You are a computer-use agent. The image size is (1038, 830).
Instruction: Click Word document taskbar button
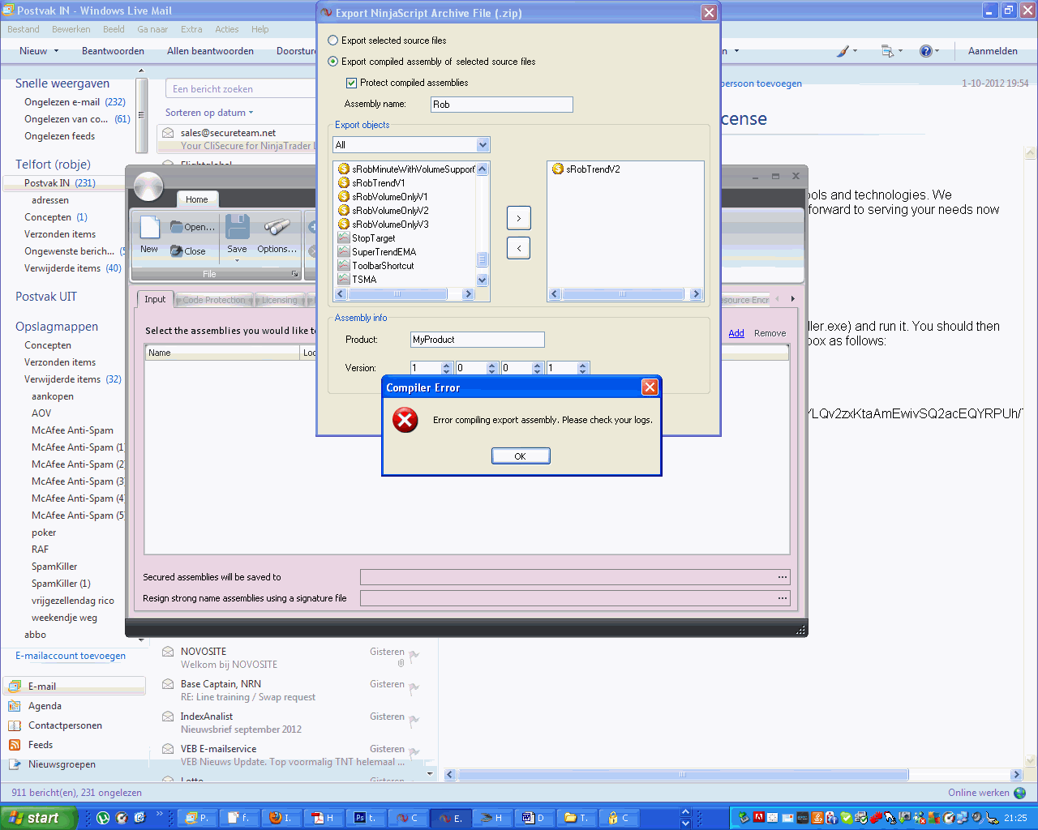pos(534,818)
